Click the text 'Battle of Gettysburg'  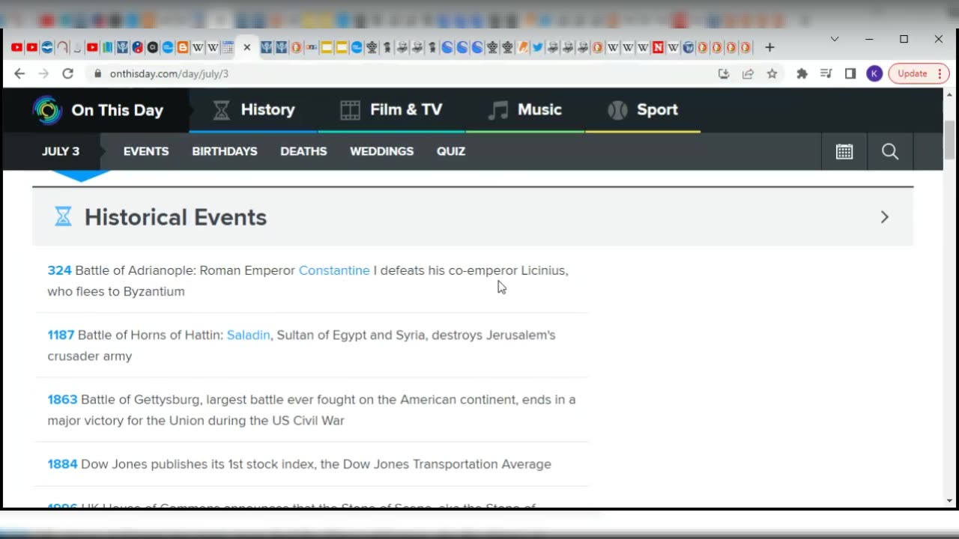point(140,400)
